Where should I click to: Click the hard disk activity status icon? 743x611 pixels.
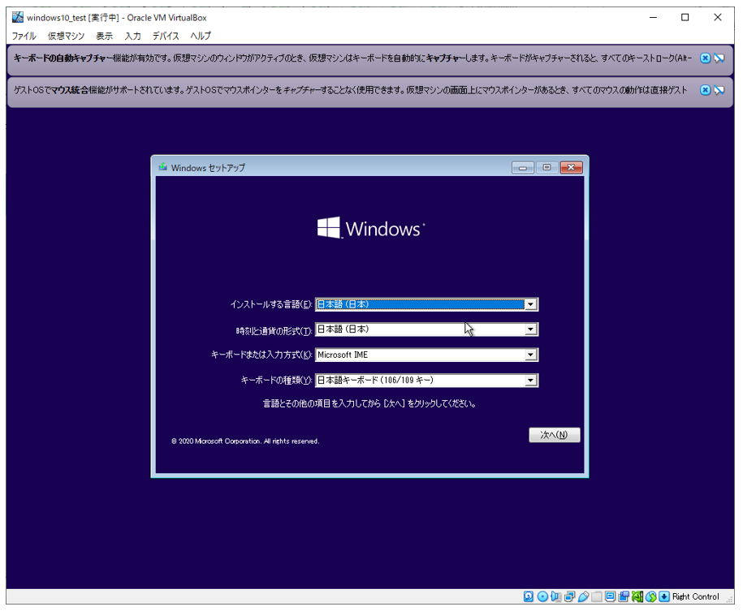529,596
